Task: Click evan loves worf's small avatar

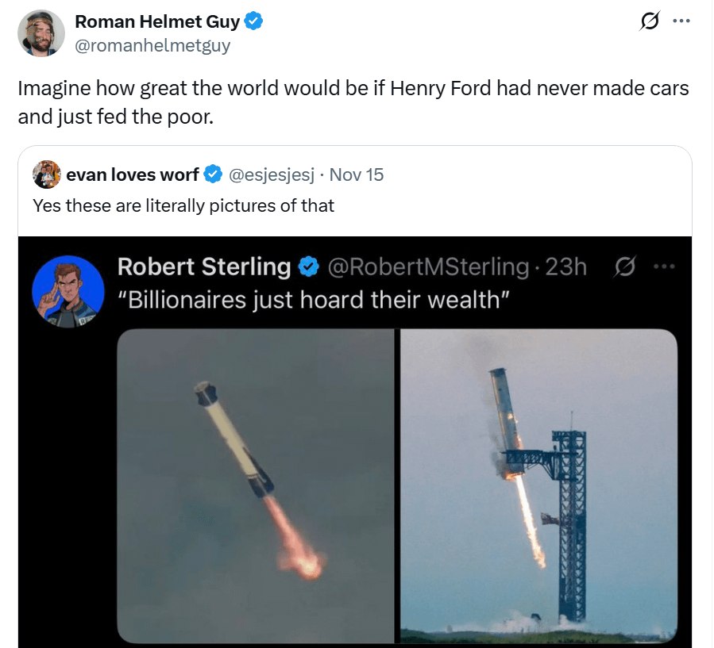Action: [x=47, y=174]
